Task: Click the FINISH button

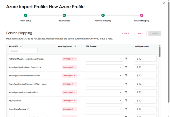Action: 155,33
